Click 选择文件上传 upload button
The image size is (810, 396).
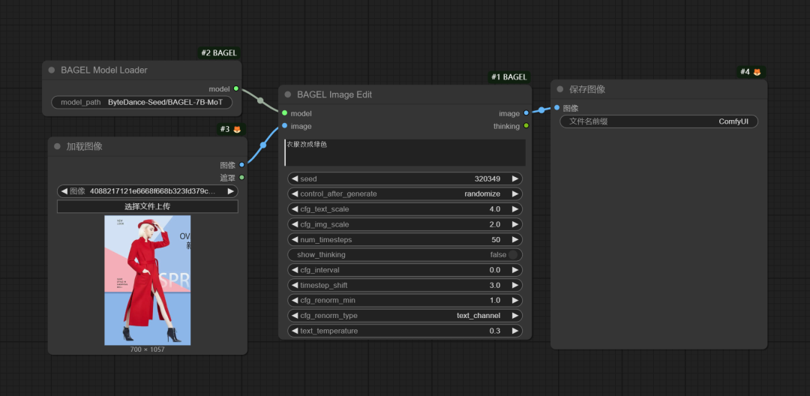[x=147, y=206]
